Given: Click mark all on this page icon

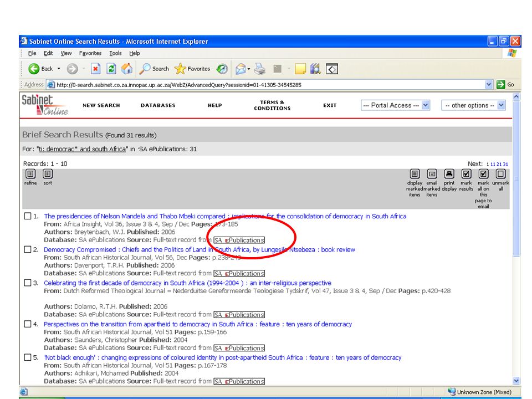Looking at the screenshot, I should (483, 174).
